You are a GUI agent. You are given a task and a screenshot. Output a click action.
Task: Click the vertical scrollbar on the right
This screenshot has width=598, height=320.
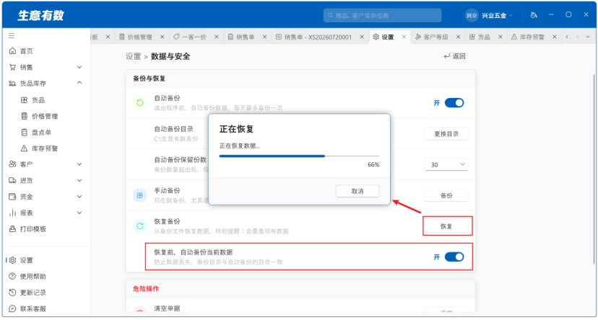pos(594,169)
